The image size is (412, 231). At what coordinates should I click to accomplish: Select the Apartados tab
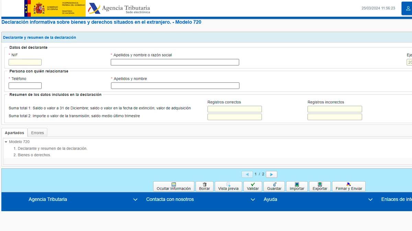(14, 133)
